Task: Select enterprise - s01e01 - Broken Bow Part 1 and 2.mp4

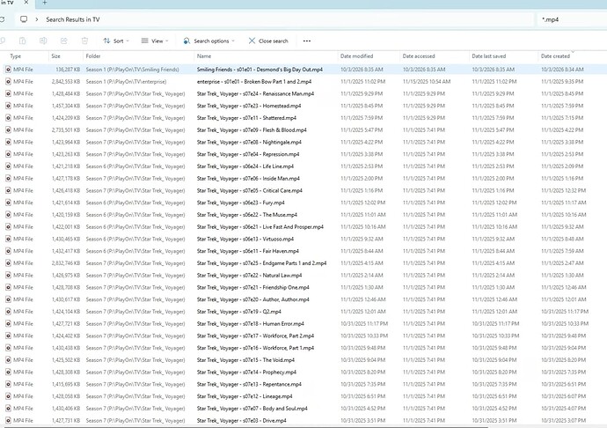Action: click(254, 81)
